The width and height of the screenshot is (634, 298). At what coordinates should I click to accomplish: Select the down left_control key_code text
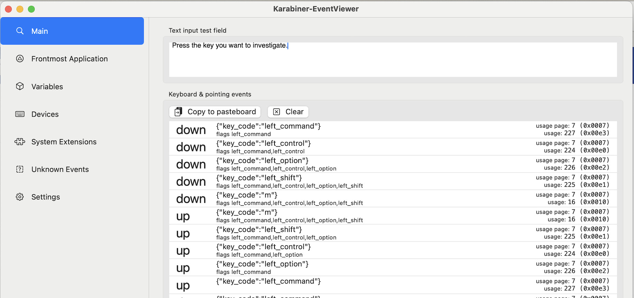[264, 143]
